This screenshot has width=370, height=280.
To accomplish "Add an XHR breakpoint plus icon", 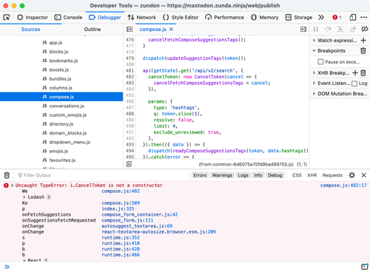I will pos(355,73).
